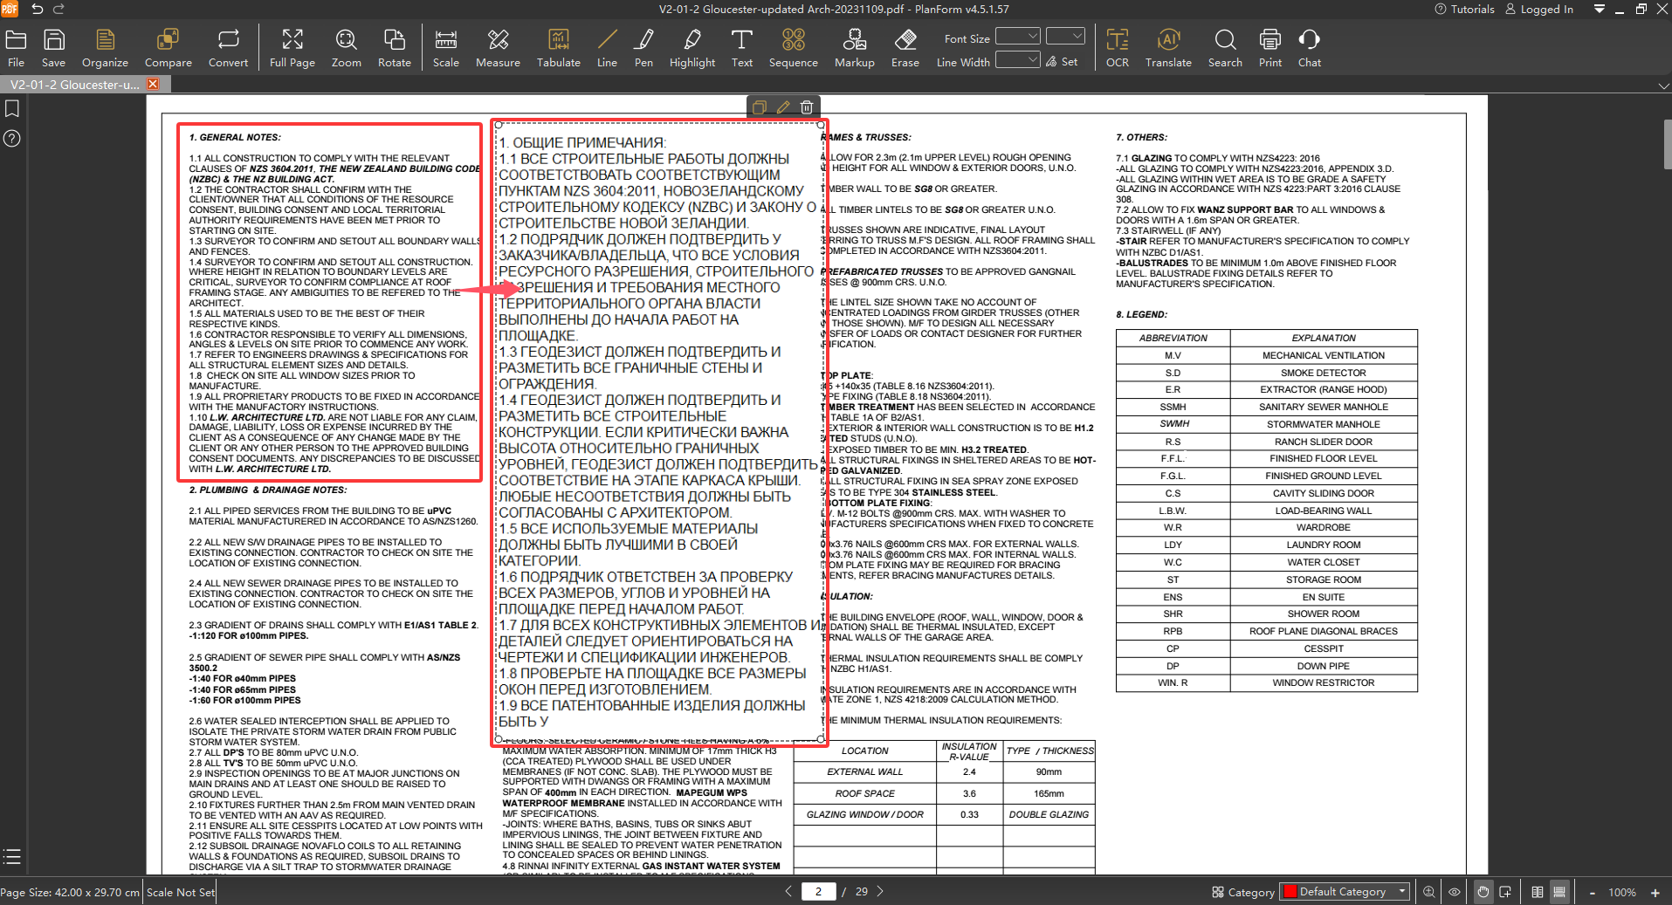Click the add-selection icon beside the hand tool
1672x905 pixels.
[x=1505, y=892]
